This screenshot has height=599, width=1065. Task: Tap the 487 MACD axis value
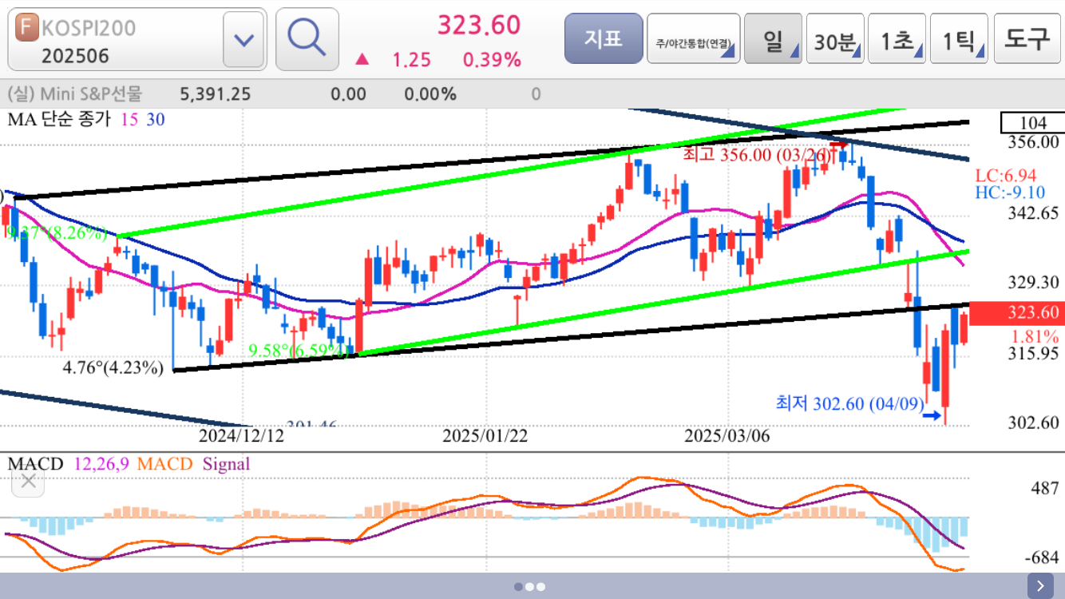[x=1044, y=488]
